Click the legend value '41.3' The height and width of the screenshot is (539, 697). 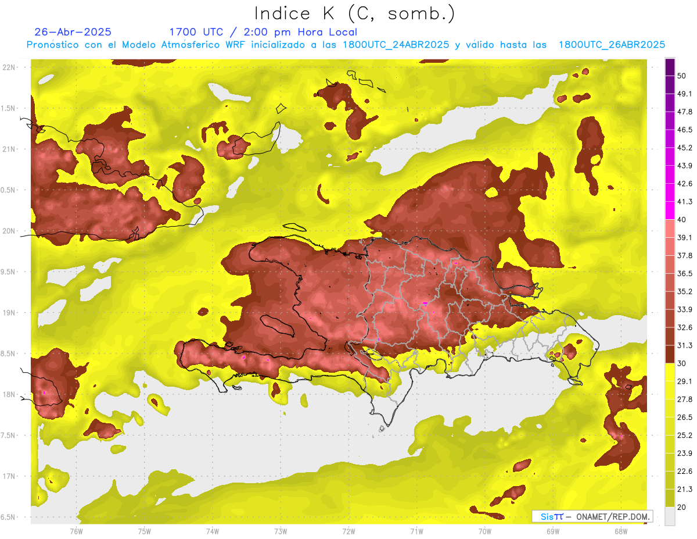[x=684, y=202]
